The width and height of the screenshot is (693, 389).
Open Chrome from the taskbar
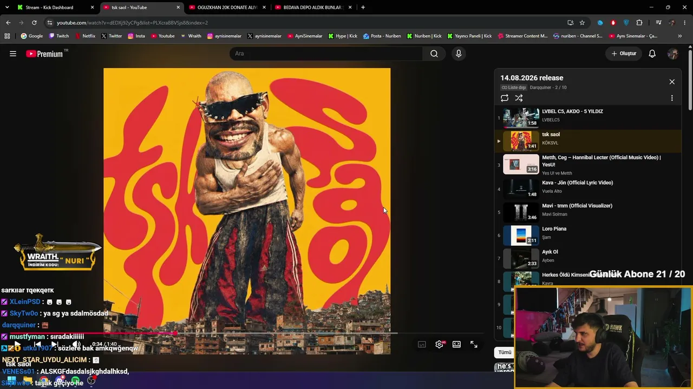pos(44,380)
